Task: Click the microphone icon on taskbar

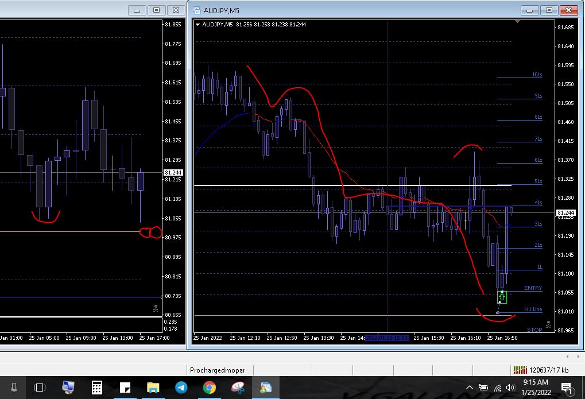Action: click(14, 388)
